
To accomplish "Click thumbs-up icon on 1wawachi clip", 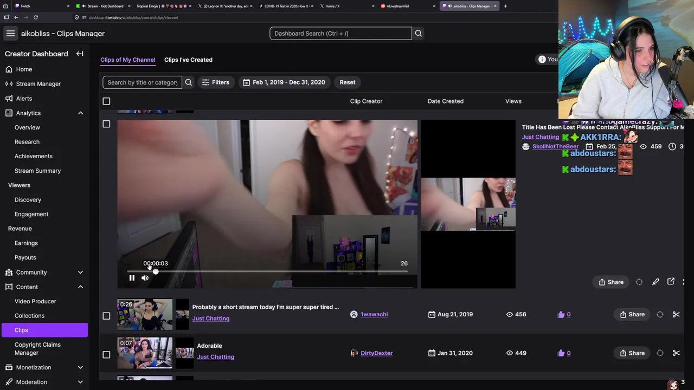I will click(561, 314).
